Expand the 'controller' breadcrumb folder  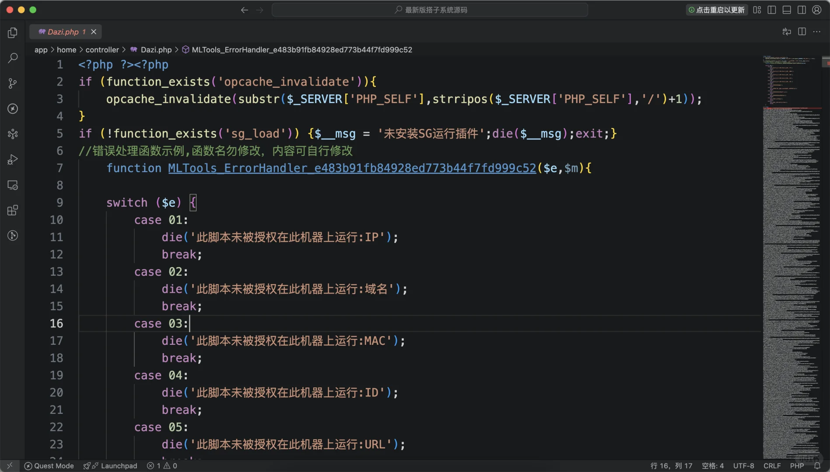[x=102, y=50]
